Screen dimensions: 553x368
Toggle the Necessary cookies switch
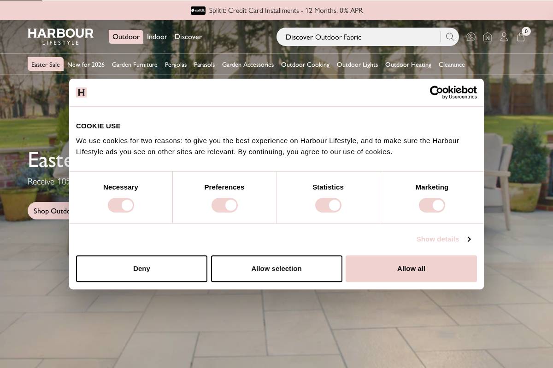point(121,205)
